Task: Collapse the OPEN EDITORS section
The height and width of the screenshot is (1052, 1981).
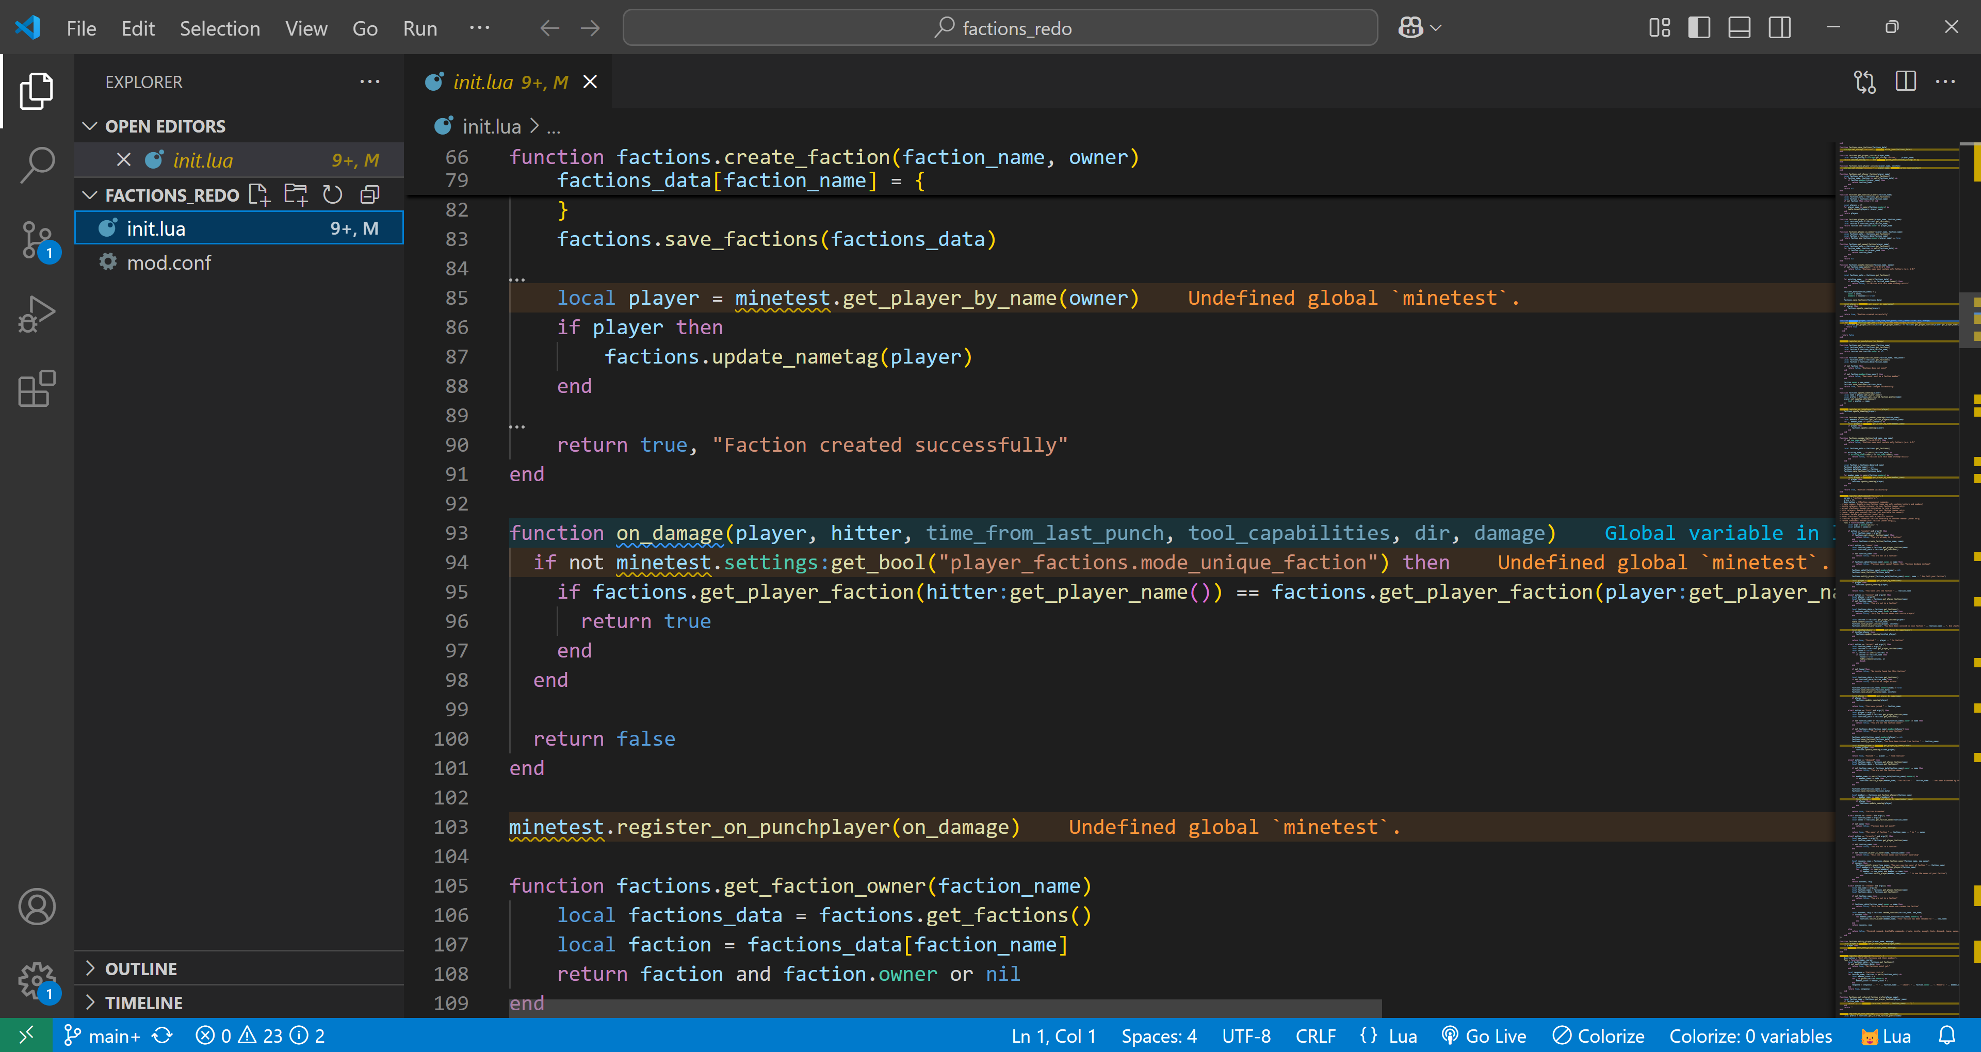Action: click(x=165, y=126)
